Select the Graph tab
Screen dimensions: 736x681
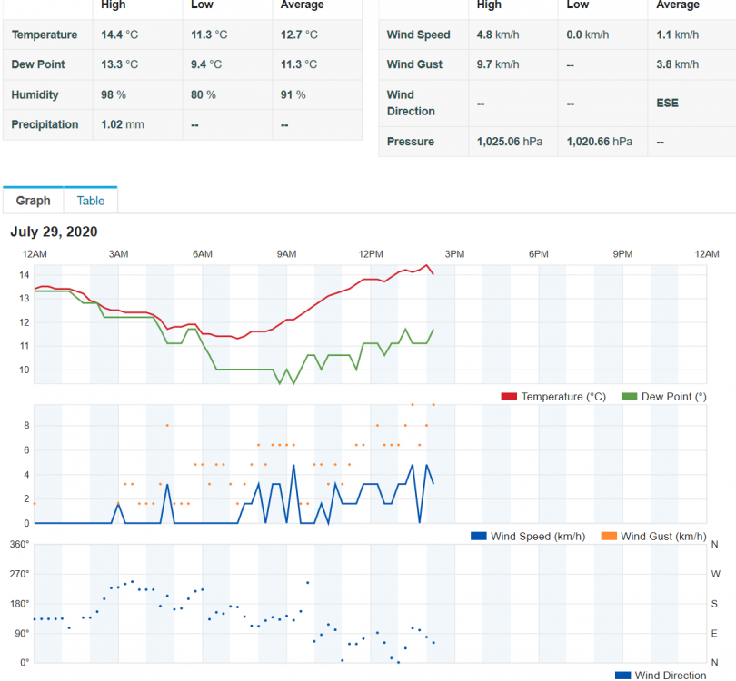(33, 201)
